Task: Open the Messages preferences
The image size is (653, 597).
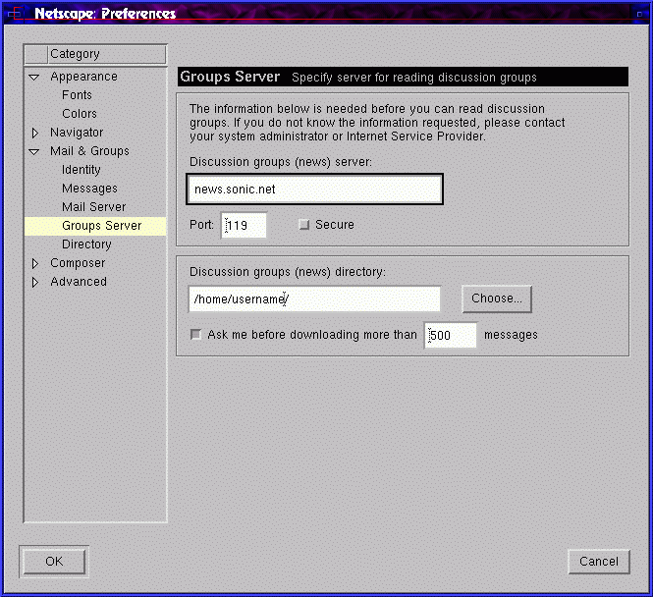Action: click(x=89, y=189)
